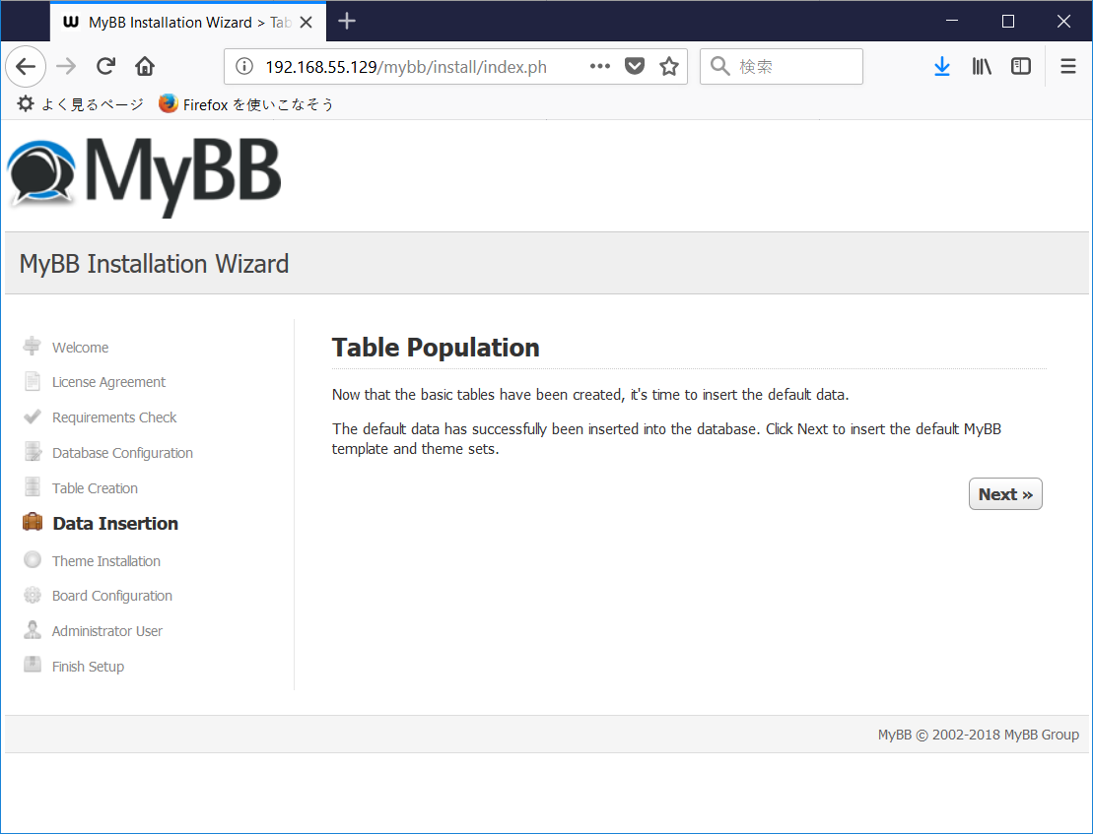Click the Data Insertion briefcase icon
Image resolution: width=1093 pixels, height=834 pixels.
(33, 522)
